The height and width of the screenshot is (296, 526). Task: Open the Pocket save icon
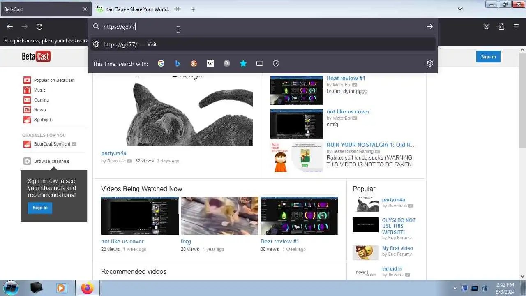coord(487,27)
